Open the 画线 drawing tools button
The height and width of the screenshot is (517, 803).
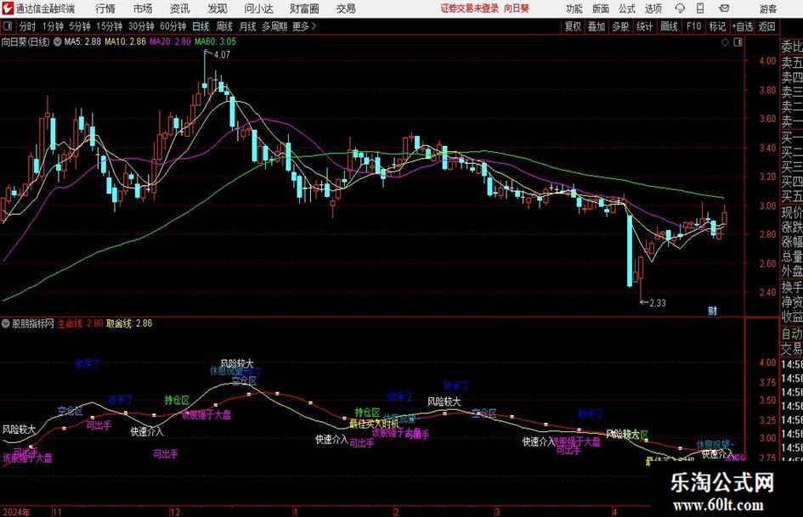click(669, 26)
